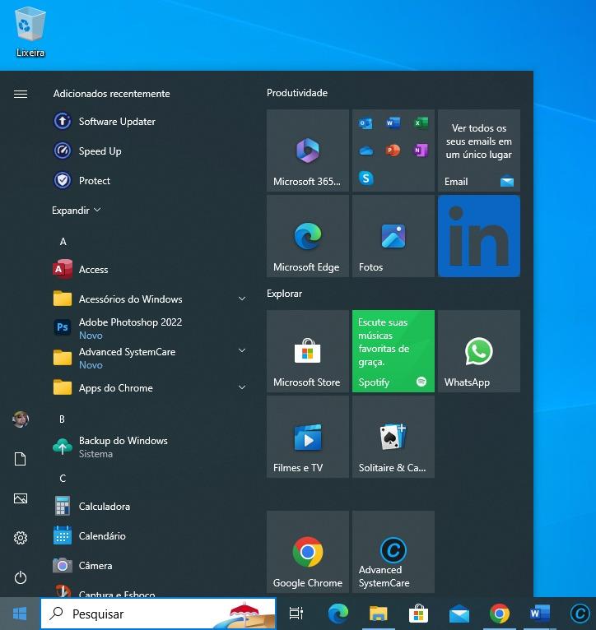
Task: Open Chrome from the taskbar
Action: [499, 614]
